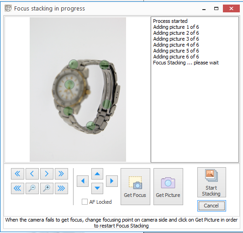Move focus area left with the left arrow
The height and width of the screenshot is (233, 243).
click(x=83, y=181)
